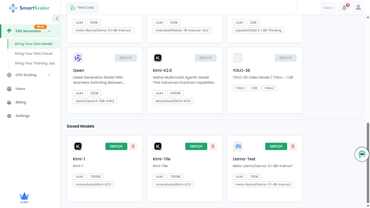The image size is (370, 208).
Task: Open the Docs link
Action: pyautogui.click(x=328, y=8)
